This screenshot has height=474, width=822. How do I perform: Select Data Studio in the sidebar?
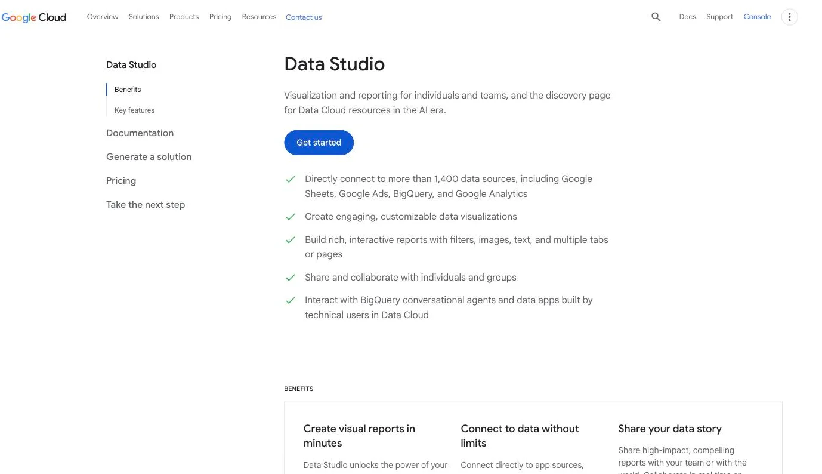(x=131, y=65)
